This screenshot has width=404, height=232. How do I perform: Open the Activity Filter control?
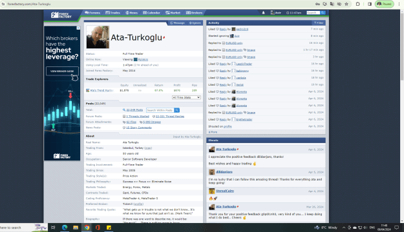pos(319,23)
